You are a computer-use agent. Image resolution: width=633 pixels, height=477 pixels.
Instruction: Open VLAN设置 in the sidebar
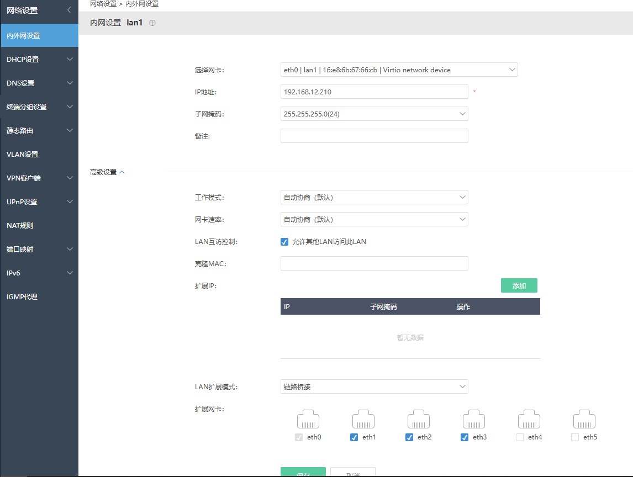pos(23,155)
